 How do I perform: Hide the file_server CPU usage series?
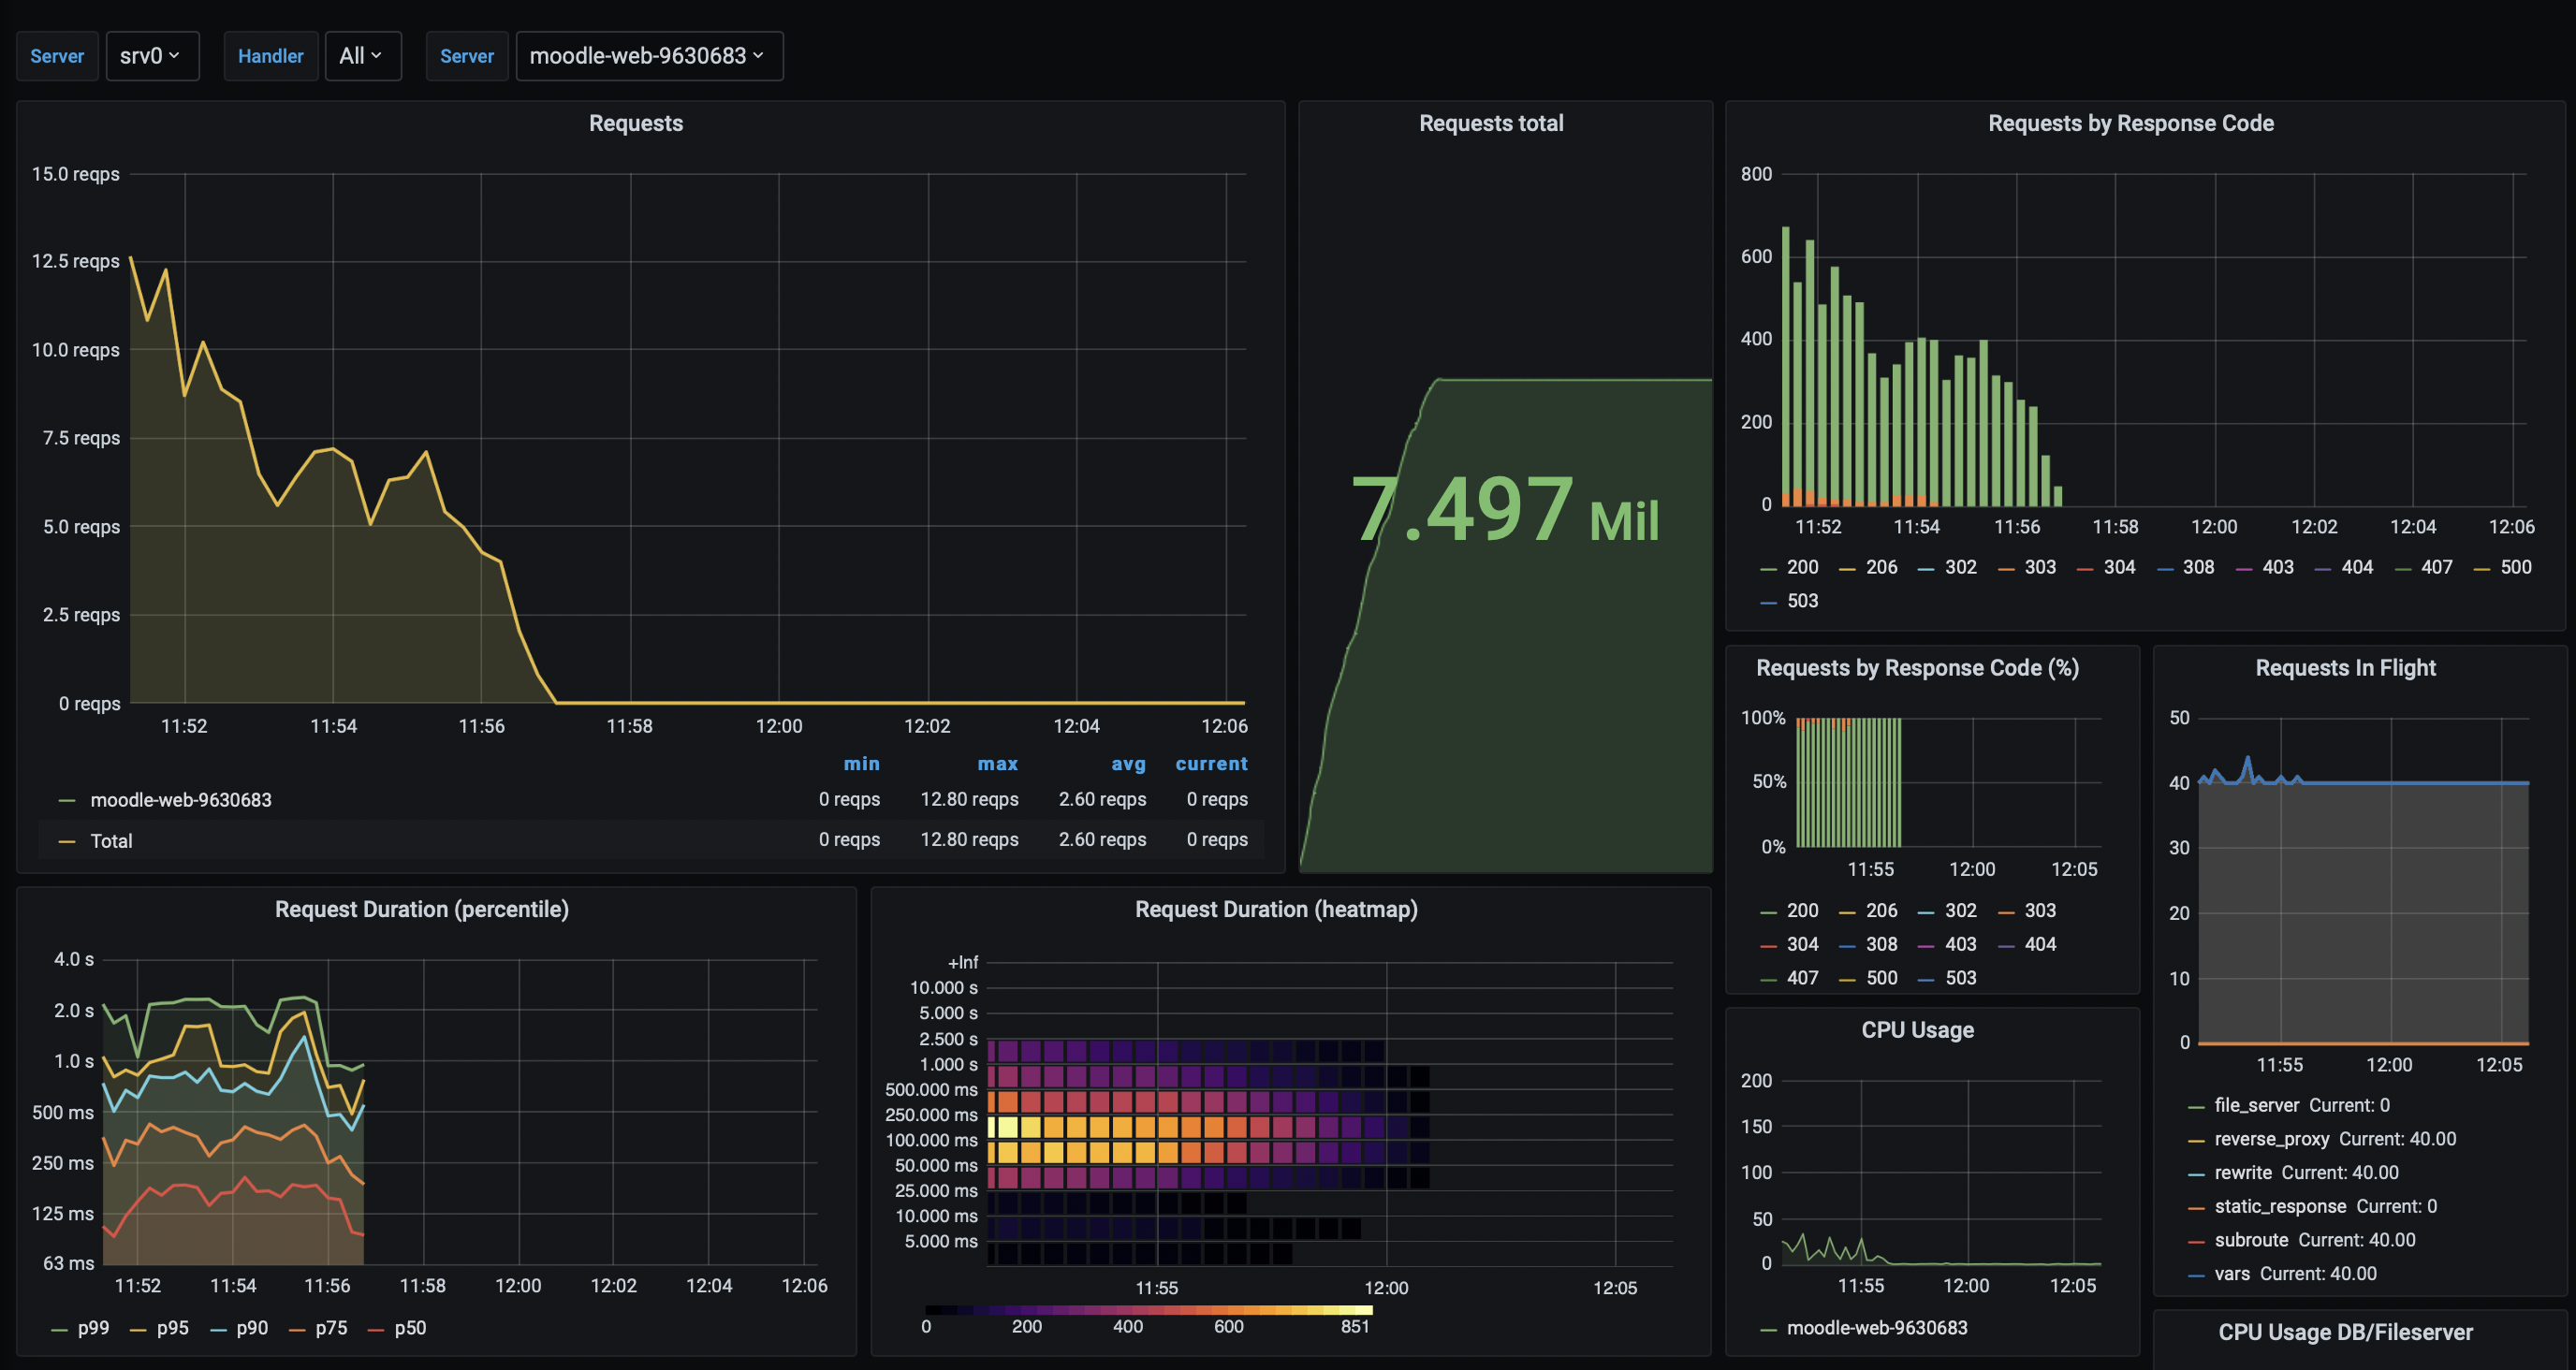(2258, 1105)
